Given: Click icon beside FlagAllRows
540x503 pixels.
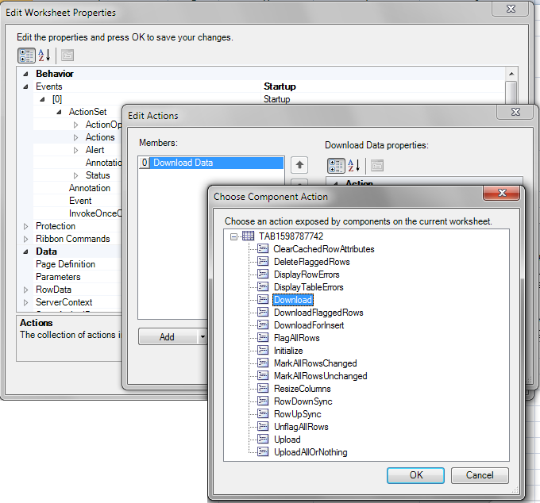Looking at the screenshot, I should click(x=263, y=338).
